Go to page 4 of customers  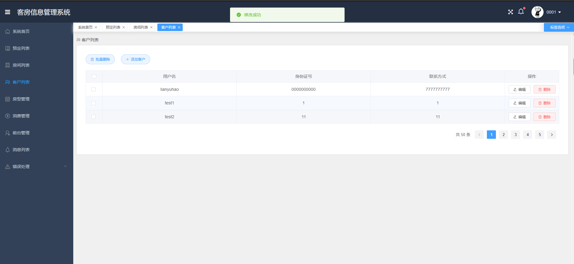[x=528, y=135]
